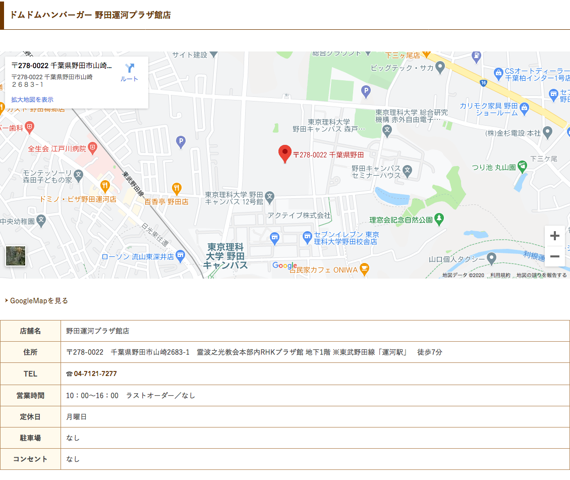Switch to satellite view thumbnail
The image size is (570, 480).
[16, 255]
